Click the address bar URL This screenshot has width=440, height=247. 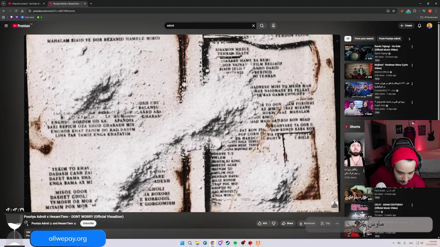(x=54, y=11)
